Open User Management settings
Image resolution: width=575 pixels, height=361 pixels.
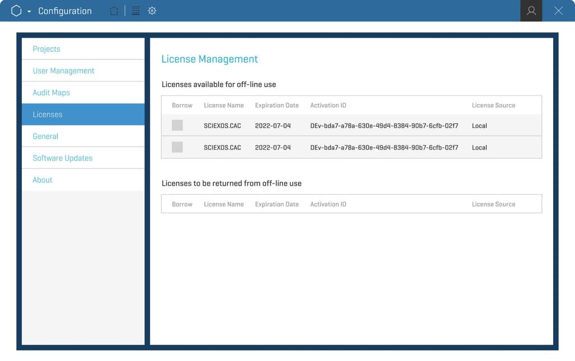pos(63,71)
